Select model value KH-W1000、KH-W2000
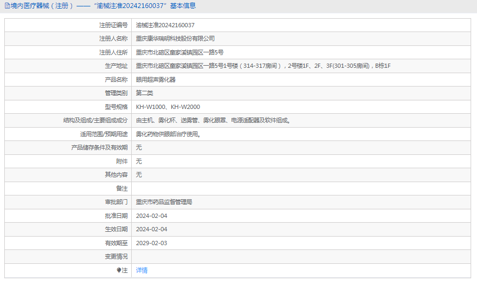Viewport: 477px width, 282px height. pyautogui.click(x=168, y=107)
